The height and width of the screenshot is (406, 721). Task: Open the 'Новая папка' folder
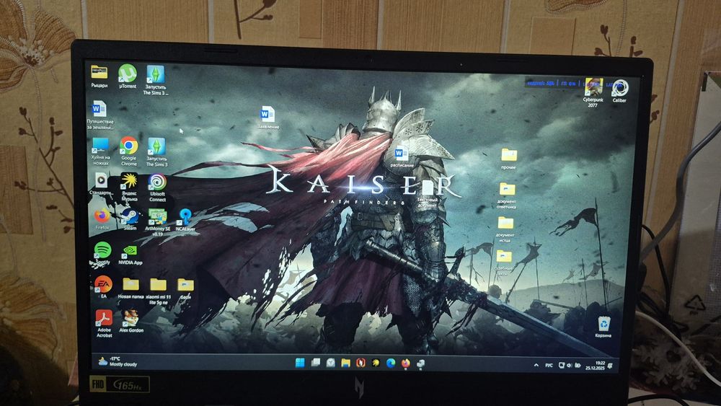coord(131,288)
